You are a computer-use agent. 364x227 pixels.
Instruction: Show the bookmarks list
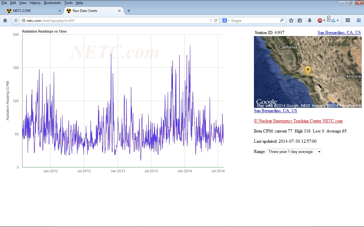[x=300, y=20]
